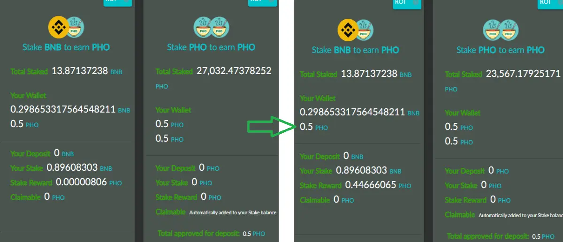Screen dimensions: 563x242
Task: Click wallet balance 0.298653317564548211 on 0.44666065 reward card
Action: coord(352,113)
